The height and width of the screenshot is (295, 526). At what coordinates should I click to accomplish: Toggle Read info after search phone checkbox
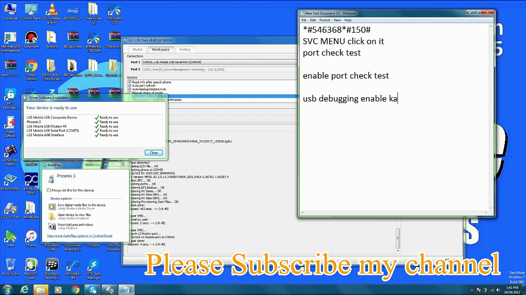pyautogui.click(x=130, y=82)
